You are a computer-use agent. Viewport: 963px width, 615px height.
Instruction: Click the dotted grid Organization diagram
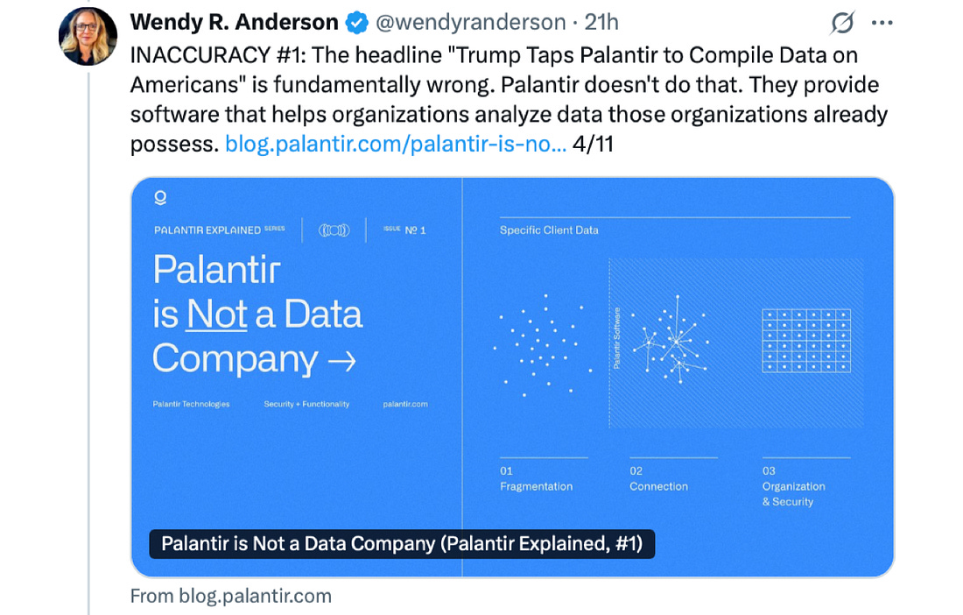805,340
